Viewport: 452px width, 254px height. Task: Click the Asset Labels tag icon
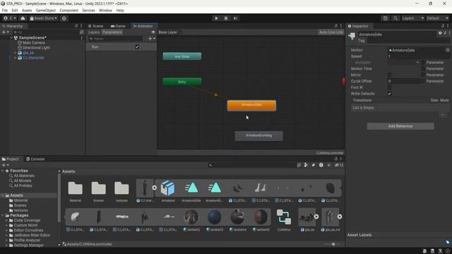point(447,242)
